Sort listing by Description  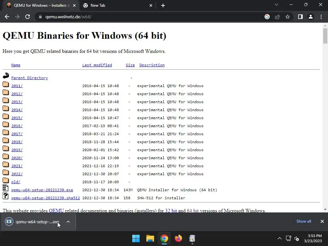tap(152, 65)
